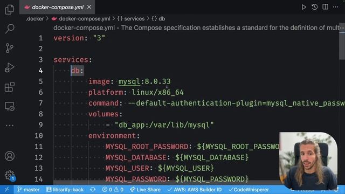This screenshot has height=194, width=345.
Task: Click the services key on line 3
Action: (x=71, y=60)
